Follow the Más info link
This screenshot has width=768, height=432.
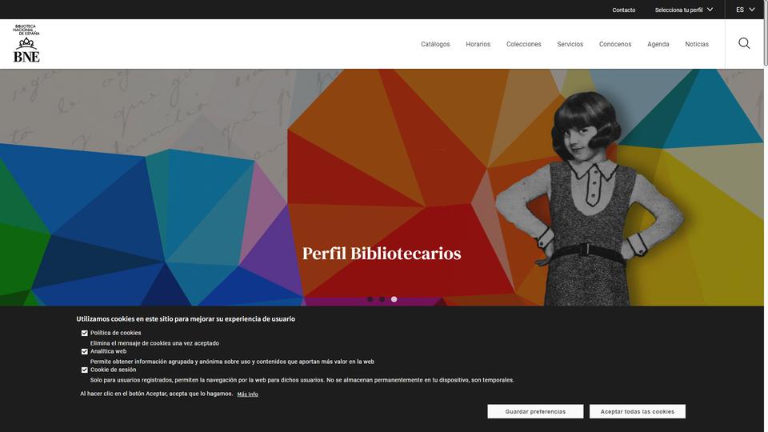coord(247,394)
